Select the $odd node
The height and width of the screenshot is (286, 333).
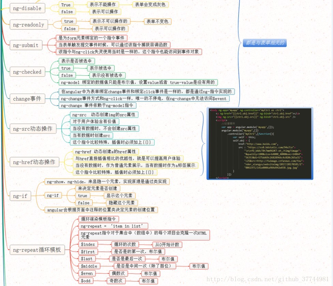tap(86, 281)
